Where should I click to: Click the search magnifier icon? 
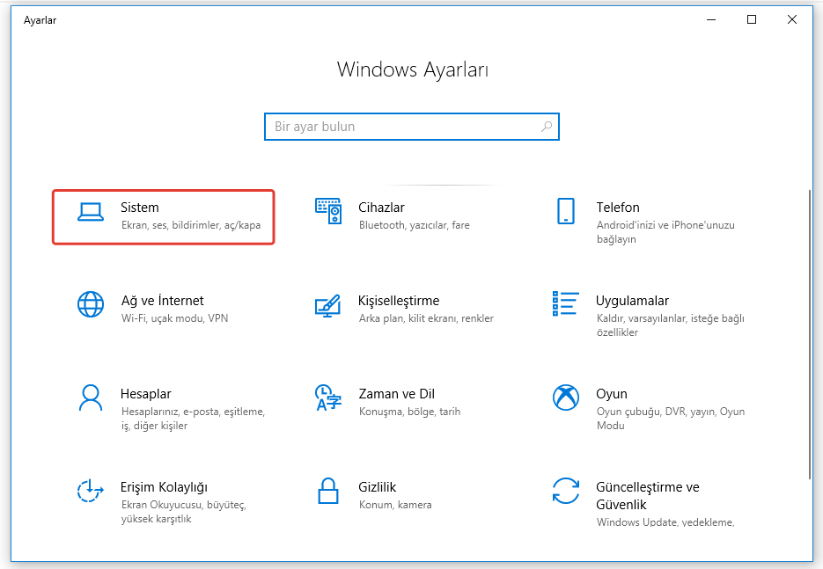tap(547, 127)
